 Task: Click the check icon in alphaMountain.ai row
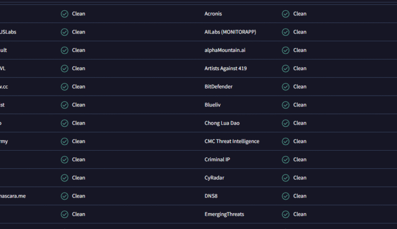[286, 50]
